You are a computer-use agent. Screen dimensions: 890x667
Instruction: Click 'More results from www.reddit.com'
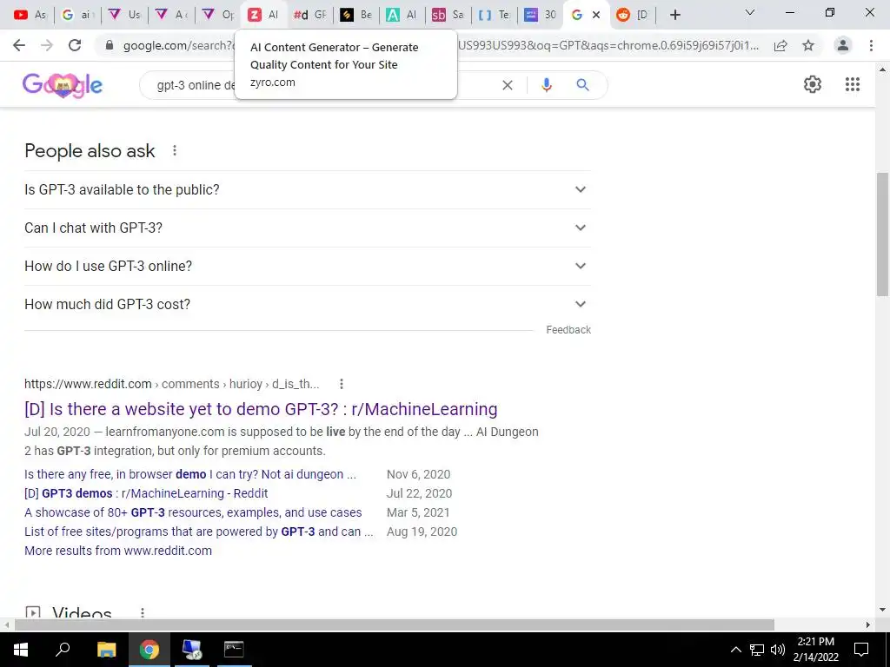coord(118,551)
